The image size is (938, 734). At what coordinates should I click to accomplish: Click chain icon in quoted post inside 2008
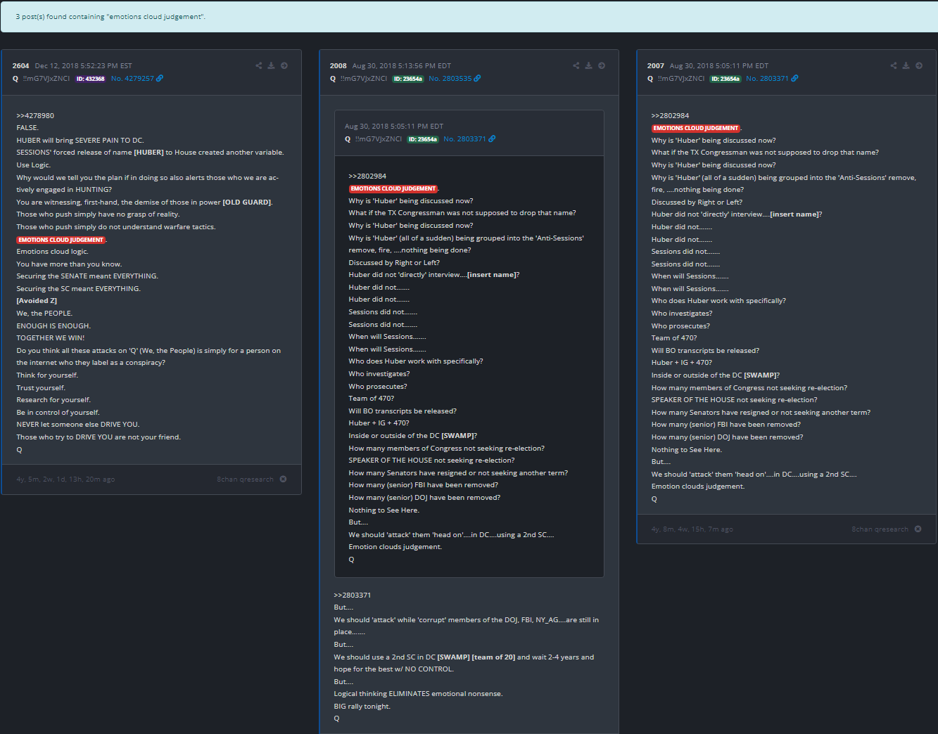[x=492, y=139]
